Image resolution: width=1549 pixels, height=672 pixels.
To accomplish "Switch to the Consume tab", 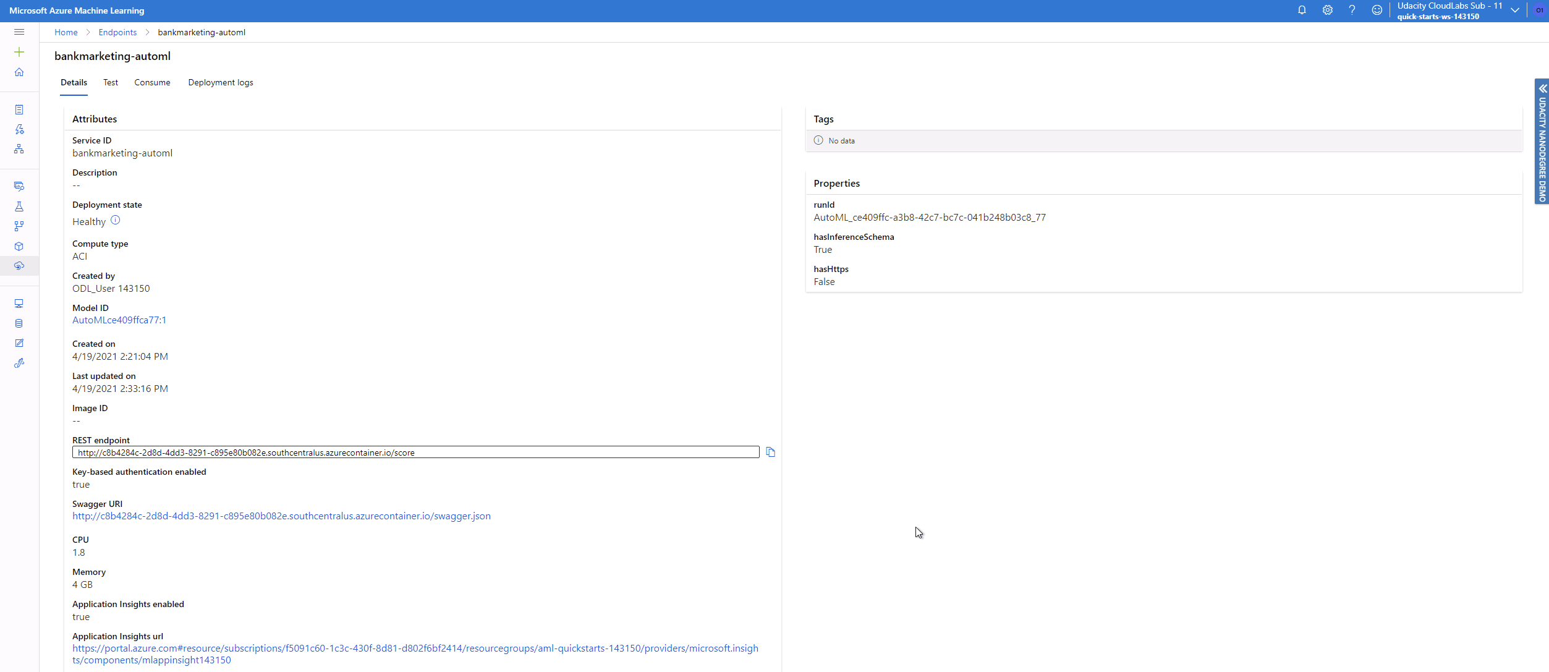I will coord(152,83).
